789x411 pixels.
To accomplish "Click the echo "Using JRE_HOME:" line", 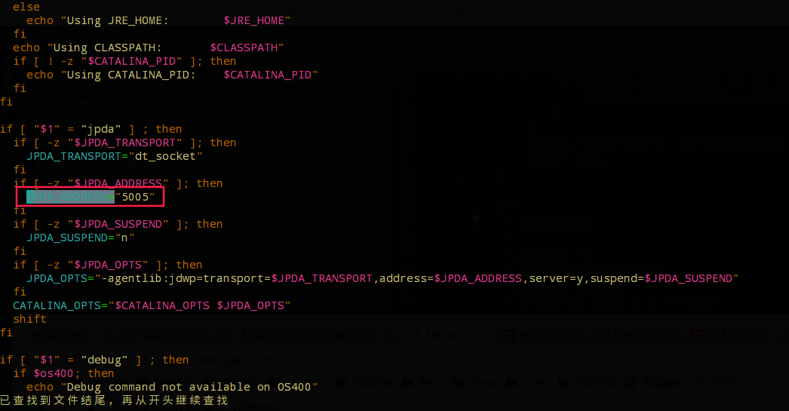I will pyautogui.click(x=158, y=20).
